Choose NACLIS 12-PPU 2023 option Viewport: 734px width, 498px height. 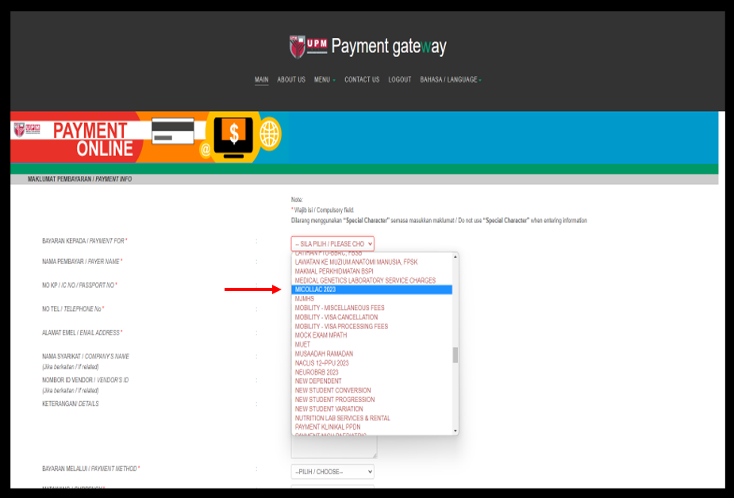click(x=371, y=363)
